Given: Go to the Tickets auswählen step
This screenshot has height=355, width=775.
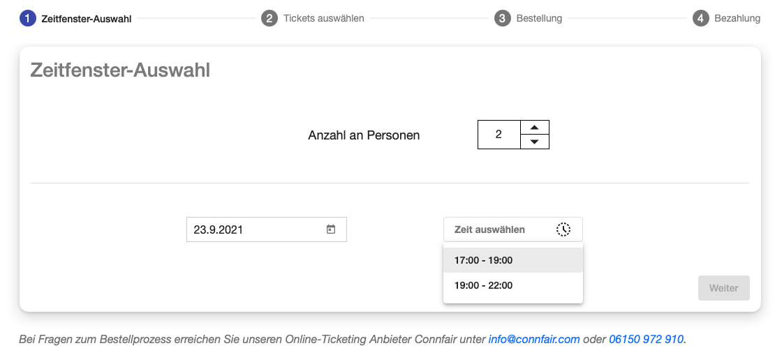Looking at the screenshot, I should pyautogui.click(x=323, y=18).
